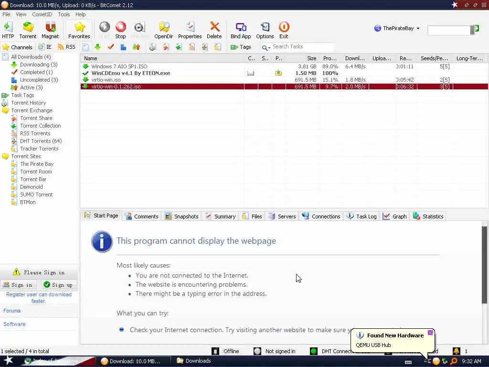
Task: Click the Bind App toolbar icon
Action: click(x=241, y=30)
